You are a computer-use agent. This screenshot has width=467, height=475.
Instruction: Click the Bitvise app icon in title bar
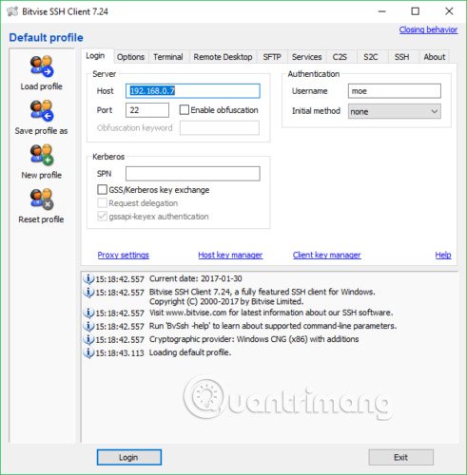(12, 11)
